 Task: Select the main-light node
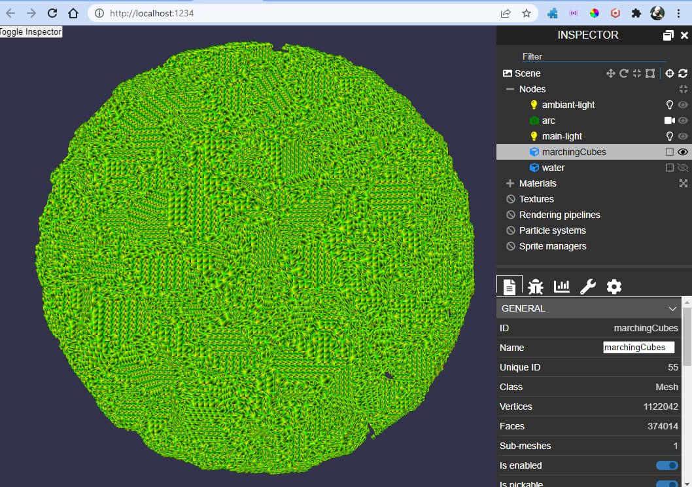click(x=562, y=136)
